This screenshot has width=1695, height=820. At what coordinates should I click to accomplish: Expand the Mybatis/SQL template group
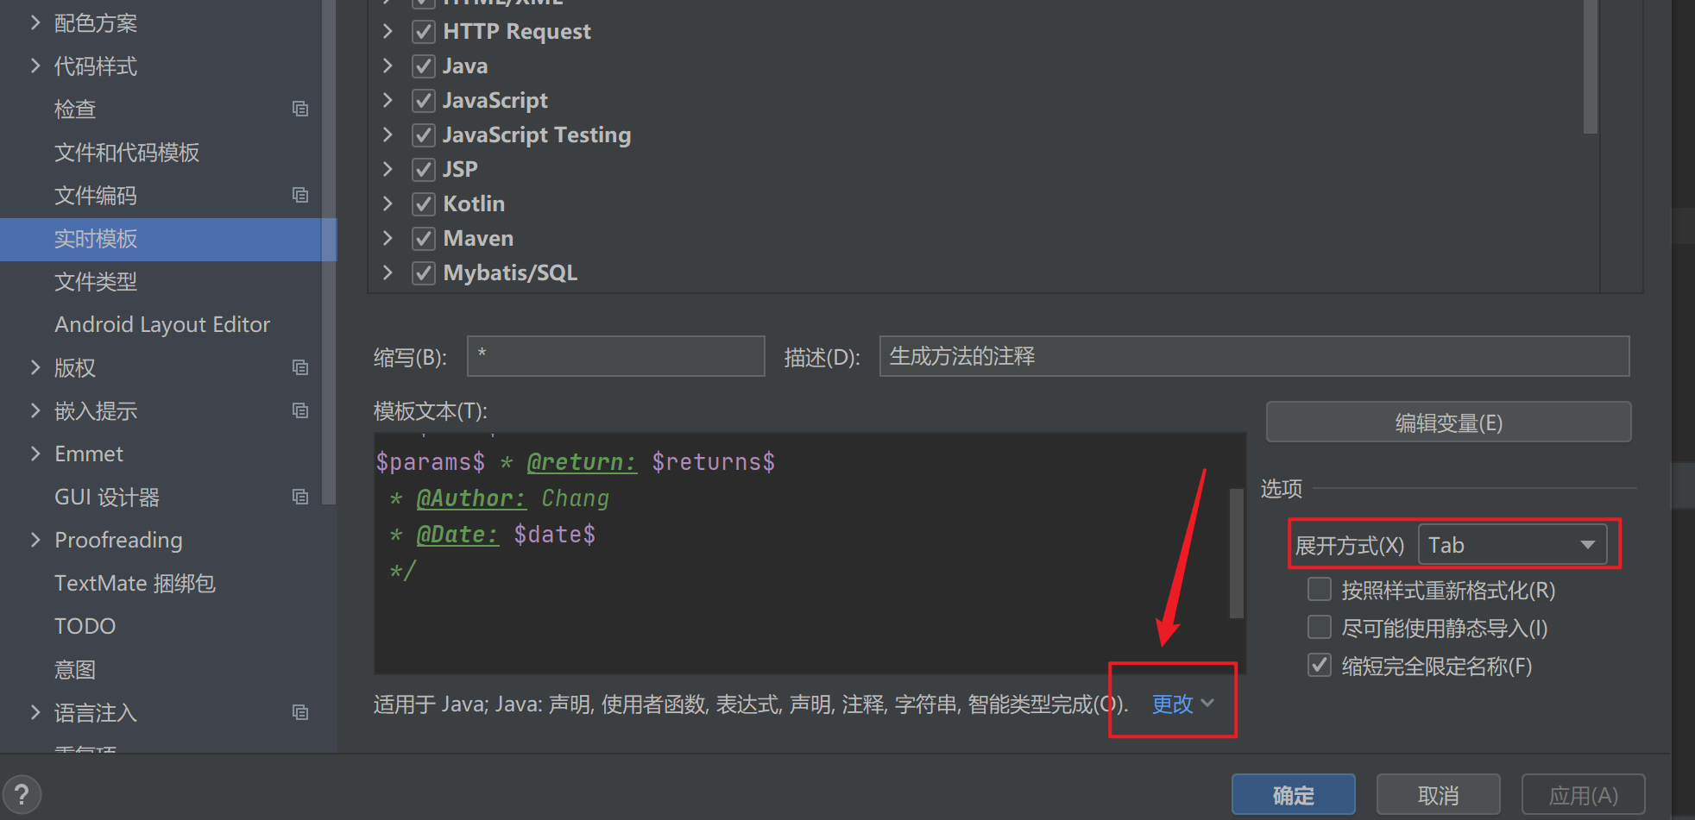point(388,272)
